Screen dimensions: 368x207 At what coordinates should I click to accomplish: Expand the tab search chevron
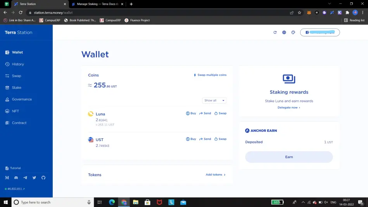[x=330, y=4]
